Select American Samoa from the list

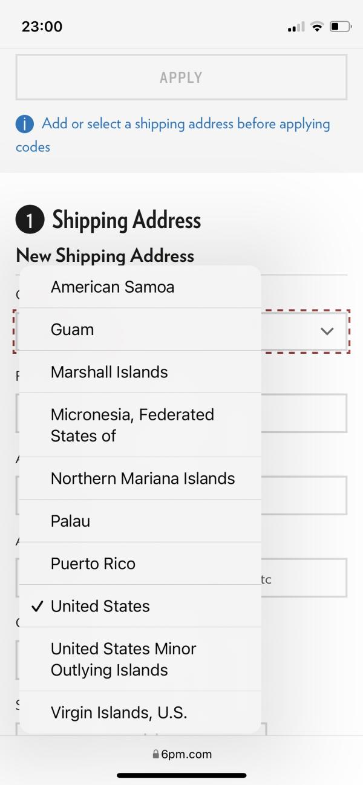(140, 287)
